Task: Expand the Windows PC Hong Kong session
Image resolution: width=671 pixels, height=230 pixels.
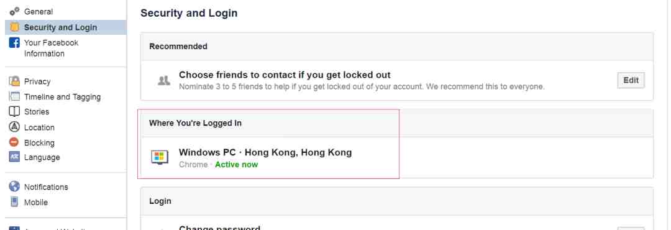Action: click(x=396, y=158)
